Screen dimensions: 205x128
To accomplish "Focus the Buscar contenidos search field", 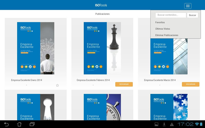I will coord(171,15).
